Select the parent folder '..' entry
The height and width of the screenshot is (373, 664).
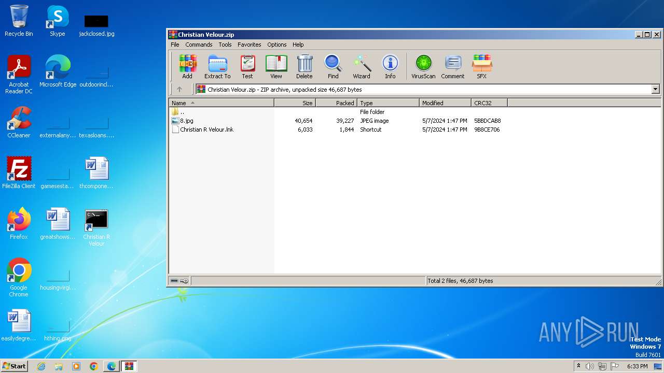point(178,112)
